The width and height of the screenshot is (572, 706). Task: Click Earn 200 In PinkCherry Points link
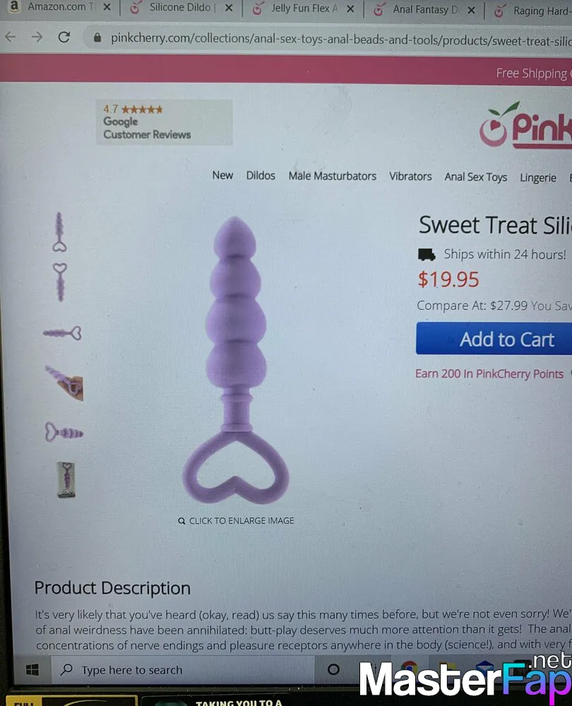tap(489, 373)
